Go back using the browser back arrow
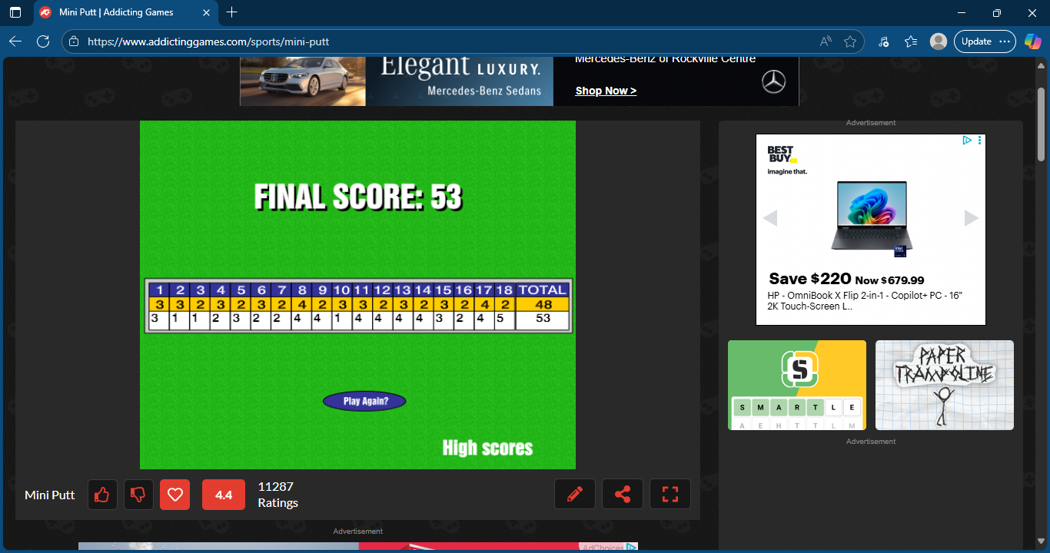This screenshot has height=553, width=1050. pyautogui.click(x=15, y=41)
